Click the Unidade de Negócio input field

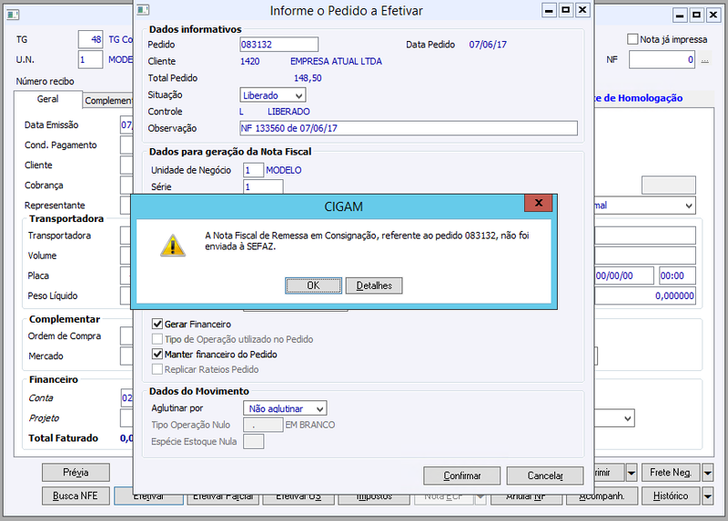254,170
